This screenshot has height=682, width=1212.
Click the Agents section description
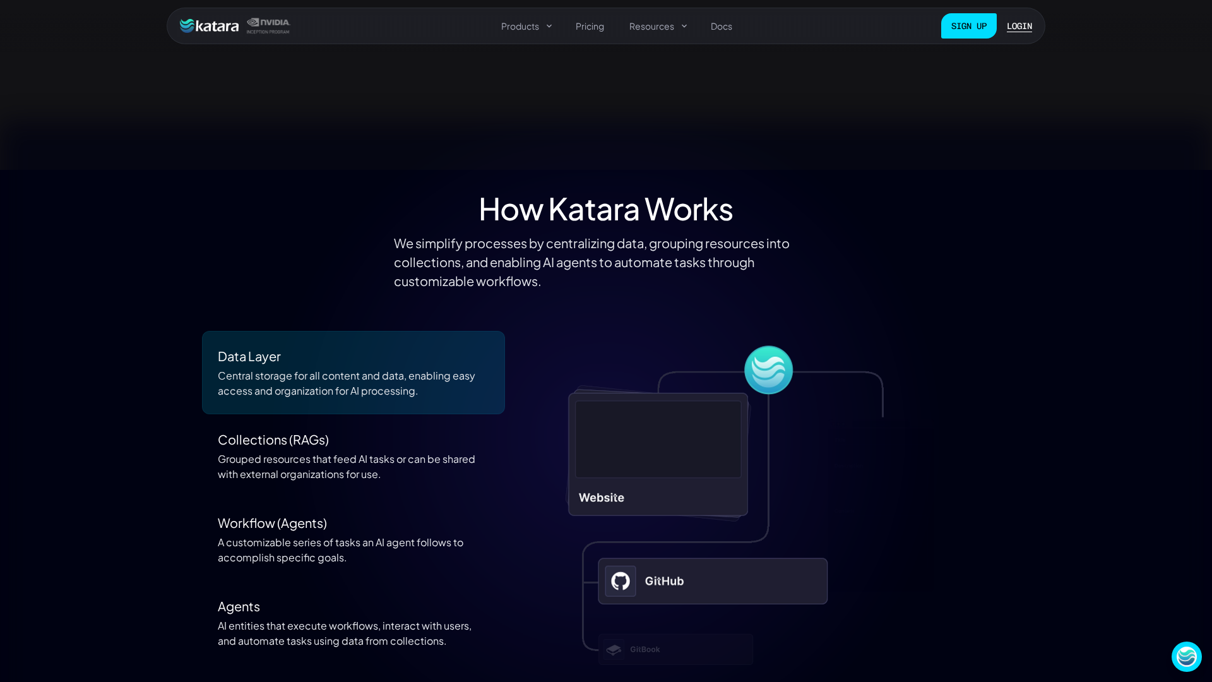pos(344,633)
